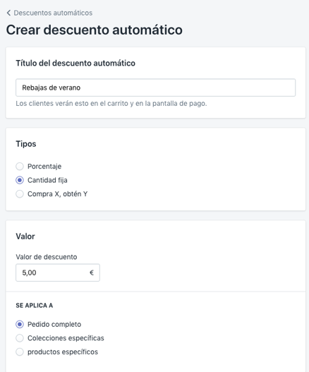Image resolution: width=309 pixels, height=372 pixels.
Task: Click the Compra X, obtén Y label
Action: tap(57, 194)
